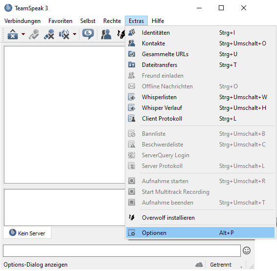Viewport: 277px width, 271px height.
Task: Click Bannliste menu entry
Action: (x=200, y=134)
